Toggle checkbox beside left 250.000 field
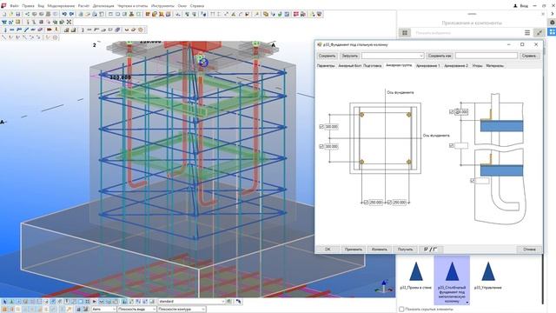556x313 pixels. 366,203
